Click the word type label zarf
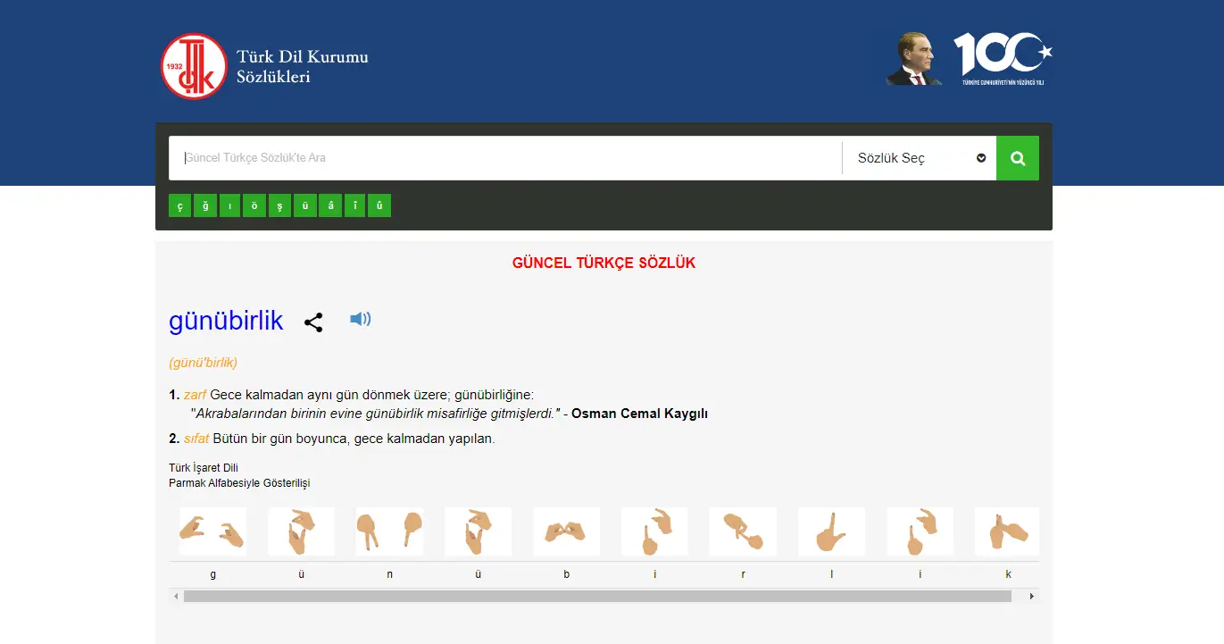 [195, 395]
